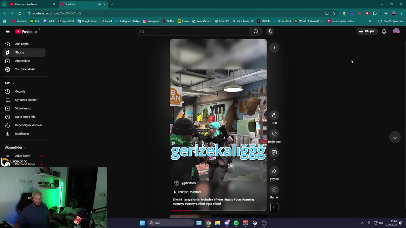Seek on the short's red progress bar

point(218,211)
